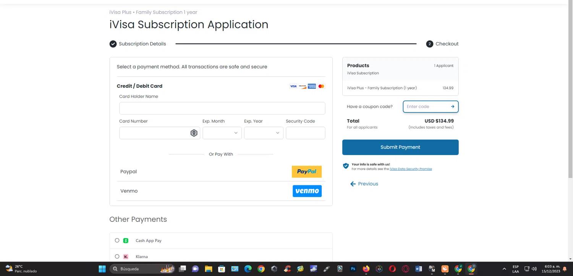
Task: Open the red Opera browser in the taskbar
Action: pos(392,269)
